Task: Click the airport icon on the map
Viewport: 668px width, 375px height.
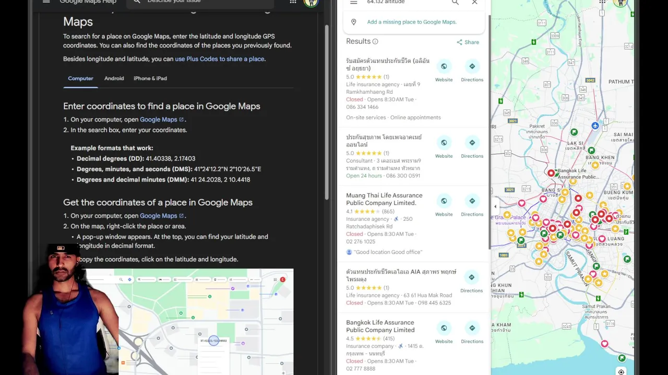Action: [595, 126]
